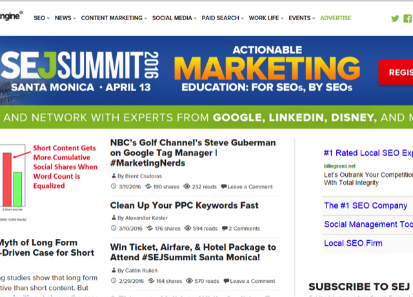Open the Advertise menu item

click(x=336, y=18)
